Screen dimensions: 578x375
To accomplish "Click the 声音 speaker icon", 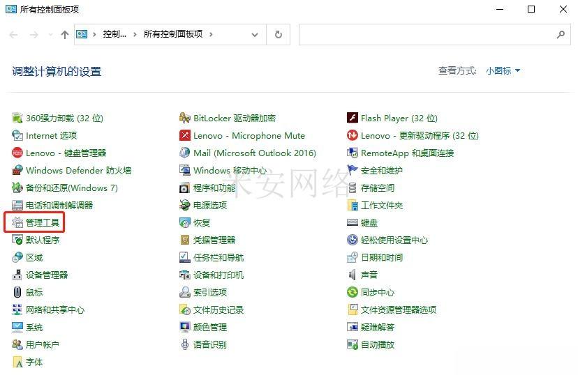I will pyautogui.click(x=353, y=275).
